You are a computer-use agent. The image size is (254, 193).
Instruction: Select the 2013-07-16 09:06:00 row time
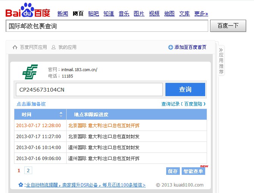39,158
